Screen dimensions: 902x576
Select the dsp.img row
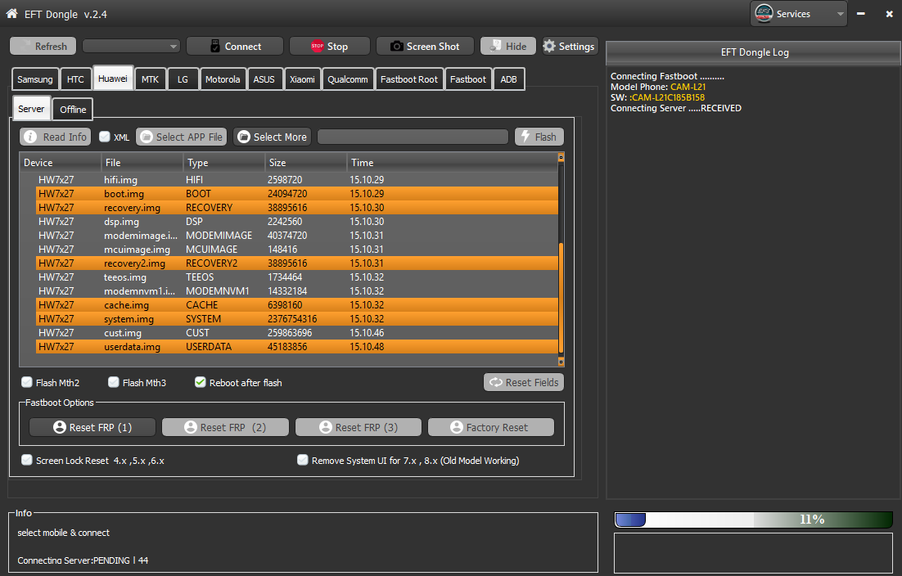[x=297, y=221]
